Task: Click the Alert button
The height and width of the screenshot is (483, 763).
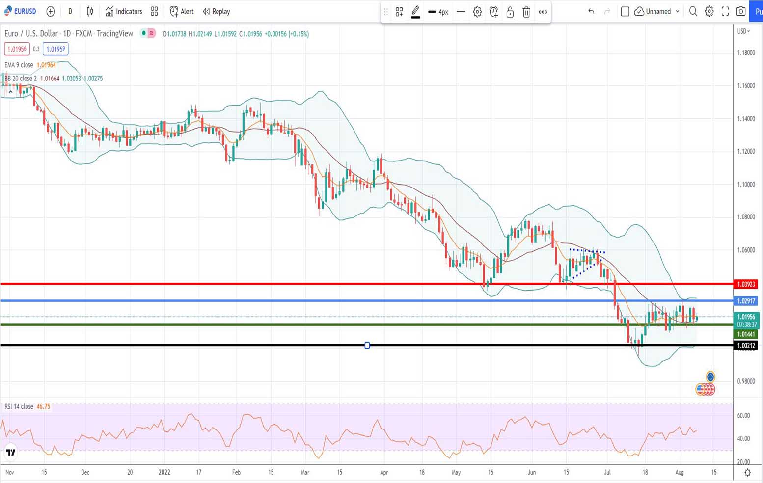Action: pyautogui.click(x=182, y=11)
